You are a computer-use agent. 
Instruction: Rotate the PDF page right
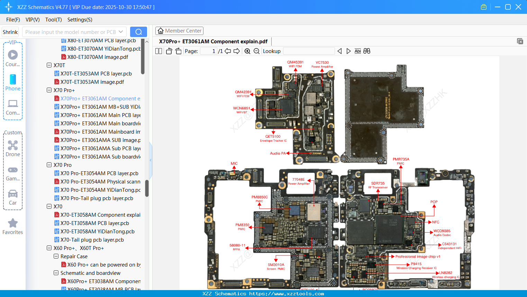(178, 51)
